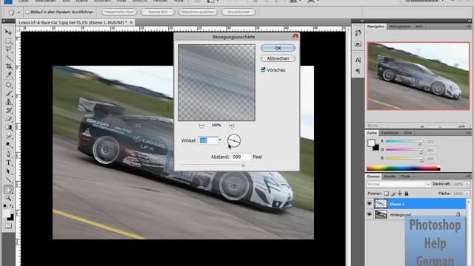474x266 pixels.
Task: Hide the Ebene 1 layer
Action: click(x=370, y=204)
